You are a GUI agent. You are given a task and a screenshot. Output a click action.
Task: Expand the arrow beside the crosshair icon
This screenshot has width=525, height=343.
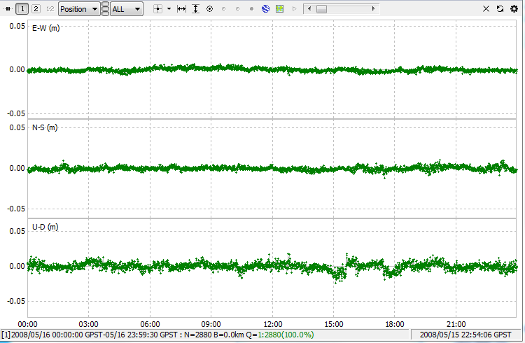pos(169,9)
